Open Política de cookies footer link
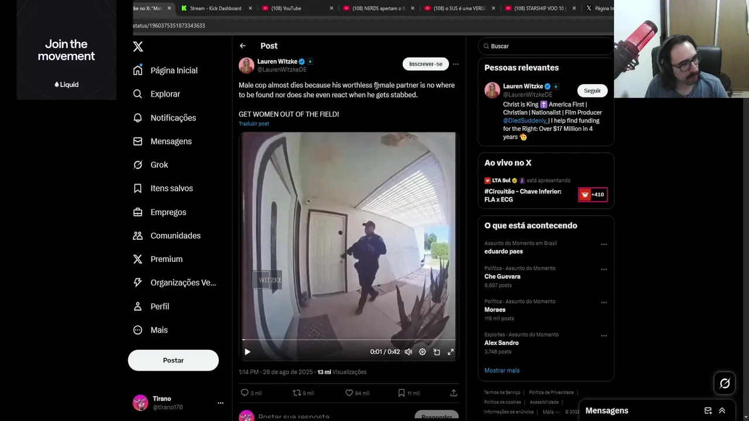This screenshot has height=421, width=749. coord(503,402)
